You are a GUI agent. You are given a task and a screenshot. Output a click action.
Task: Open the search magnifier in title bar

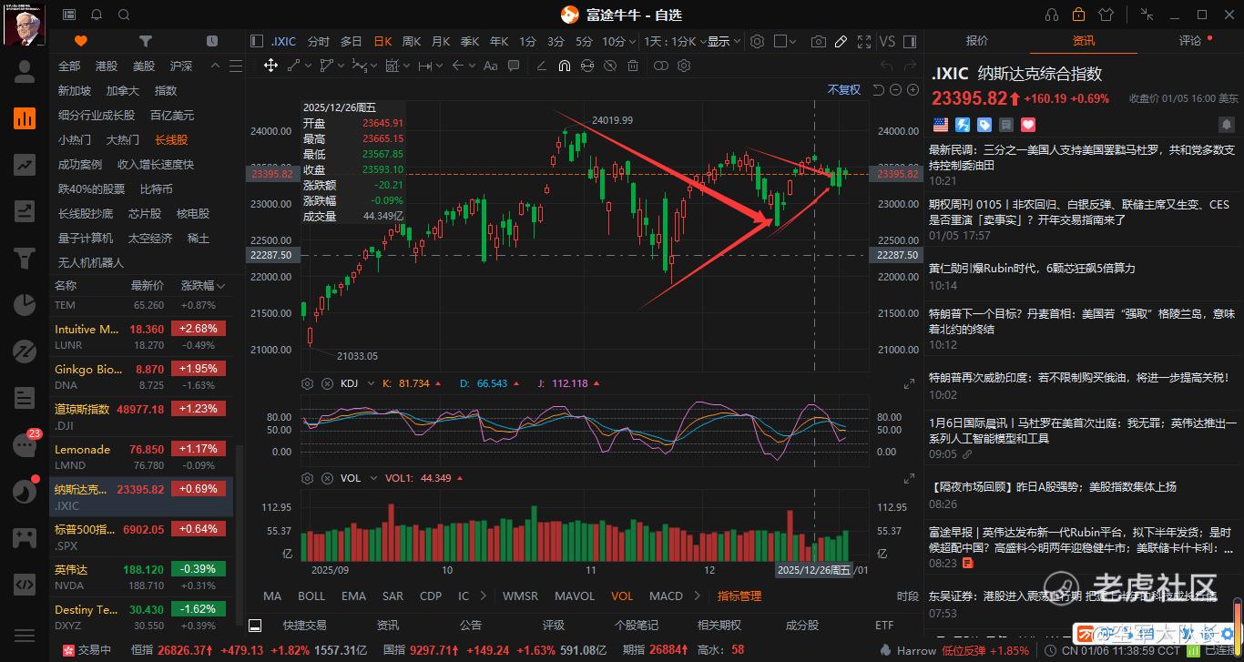[124, 15]
